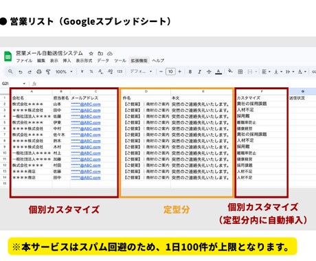Image resolution: width=316 pixels, height=261 pixels.
Task: Click the Merge cells icon
Action: tap(250, 72)
